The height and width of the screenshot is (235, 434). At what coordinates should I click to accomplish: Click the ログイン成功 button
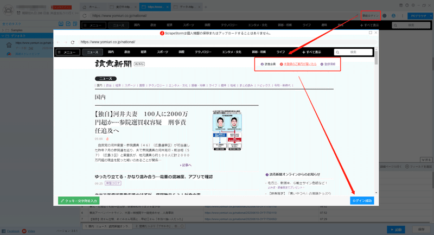tap(362, 201)
